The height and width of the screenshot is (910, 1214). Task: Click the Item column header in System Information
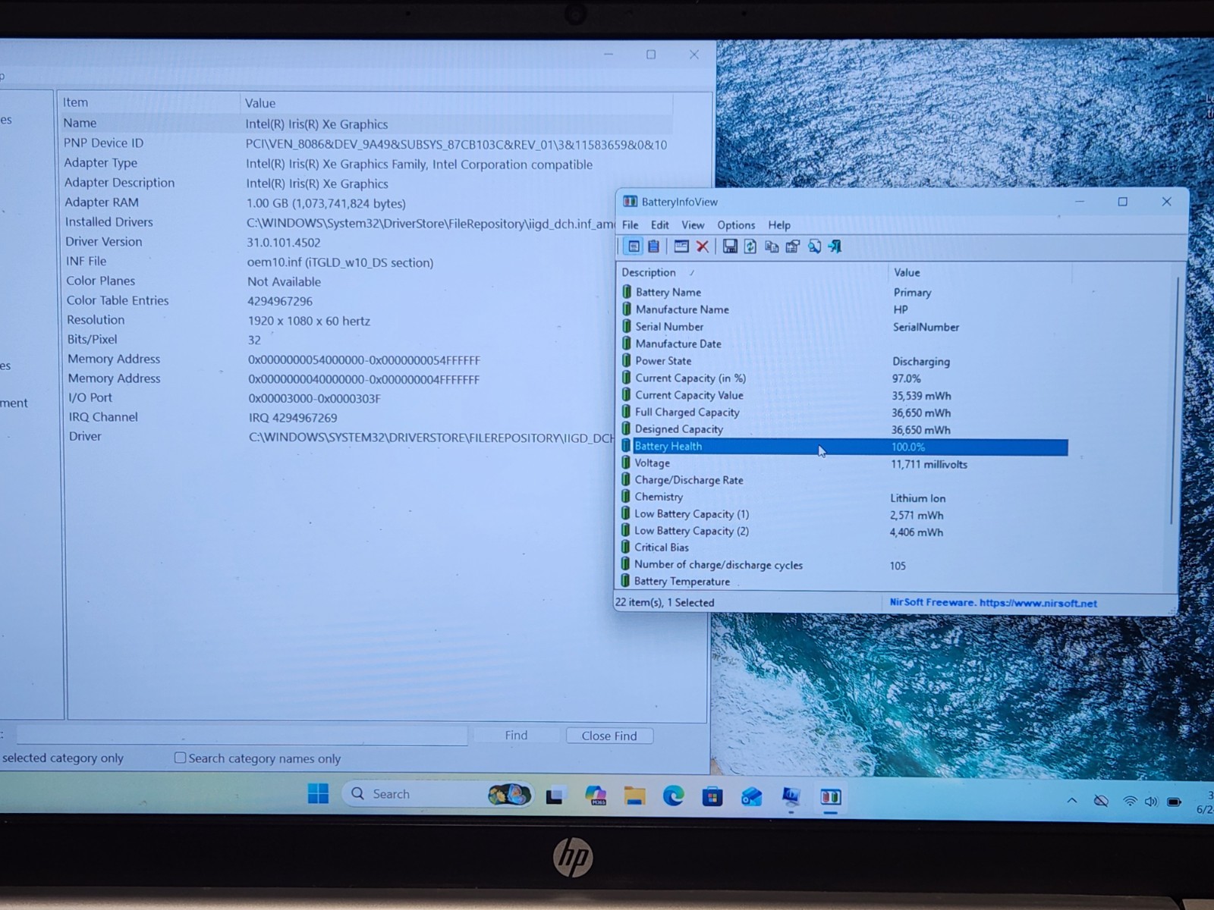[x=149, y=102]
